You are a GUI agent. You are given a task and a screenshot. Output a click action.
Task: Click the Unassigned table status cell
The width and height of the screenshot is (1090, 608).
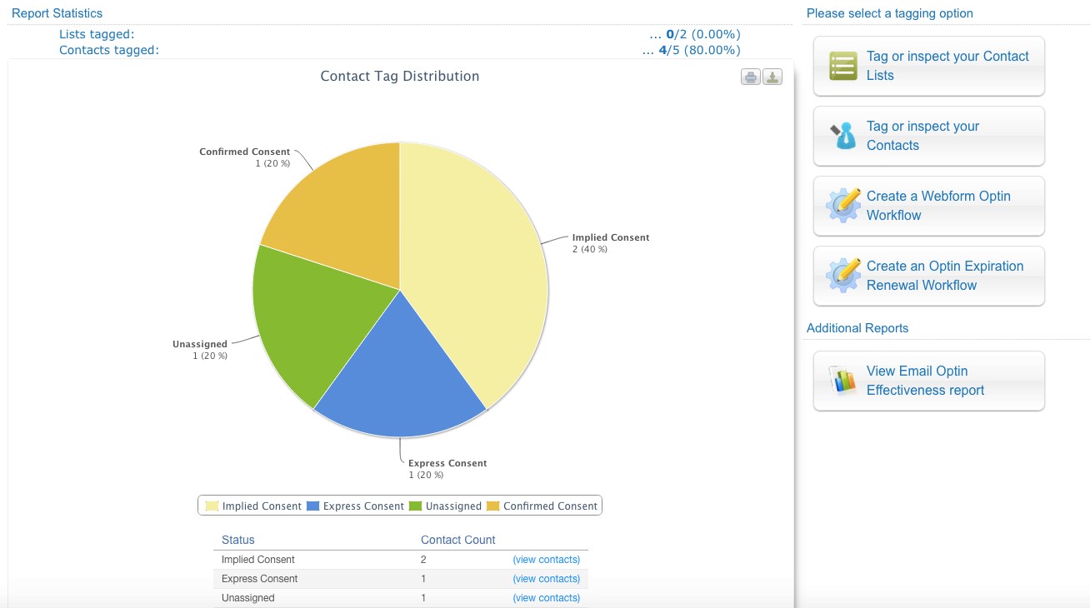248,598
